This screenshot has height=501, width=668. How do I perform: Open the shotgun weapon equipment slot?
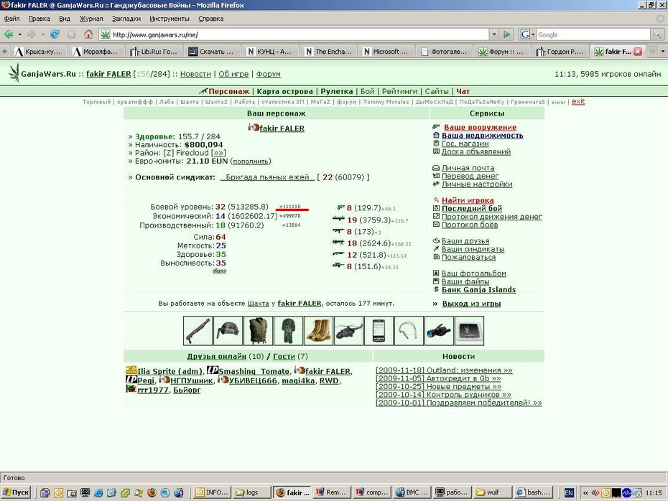pyautogui.click(x=198, y=330)
